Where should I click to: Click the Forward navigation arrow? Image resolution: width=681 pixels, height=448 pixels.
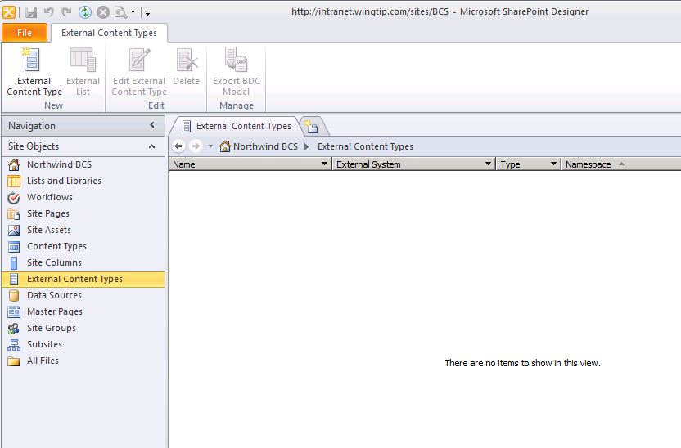point(196,146)
